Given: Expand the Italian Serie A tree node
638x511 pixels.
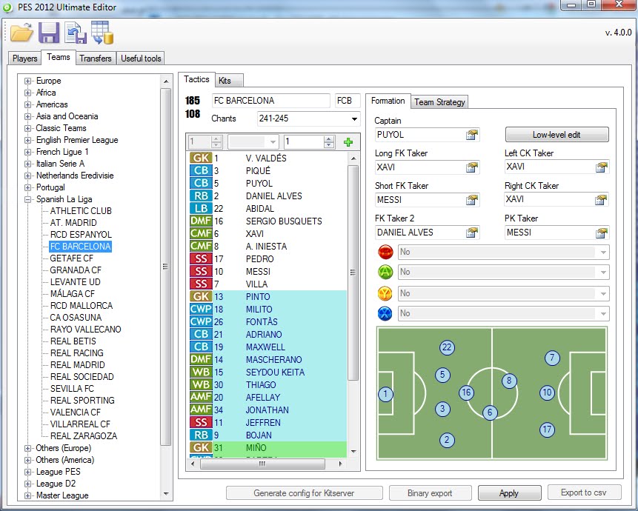Looking at the screenshot, I should (28, 164).
